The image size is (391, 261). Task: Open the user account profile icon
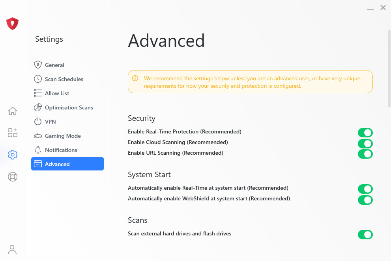12,250
